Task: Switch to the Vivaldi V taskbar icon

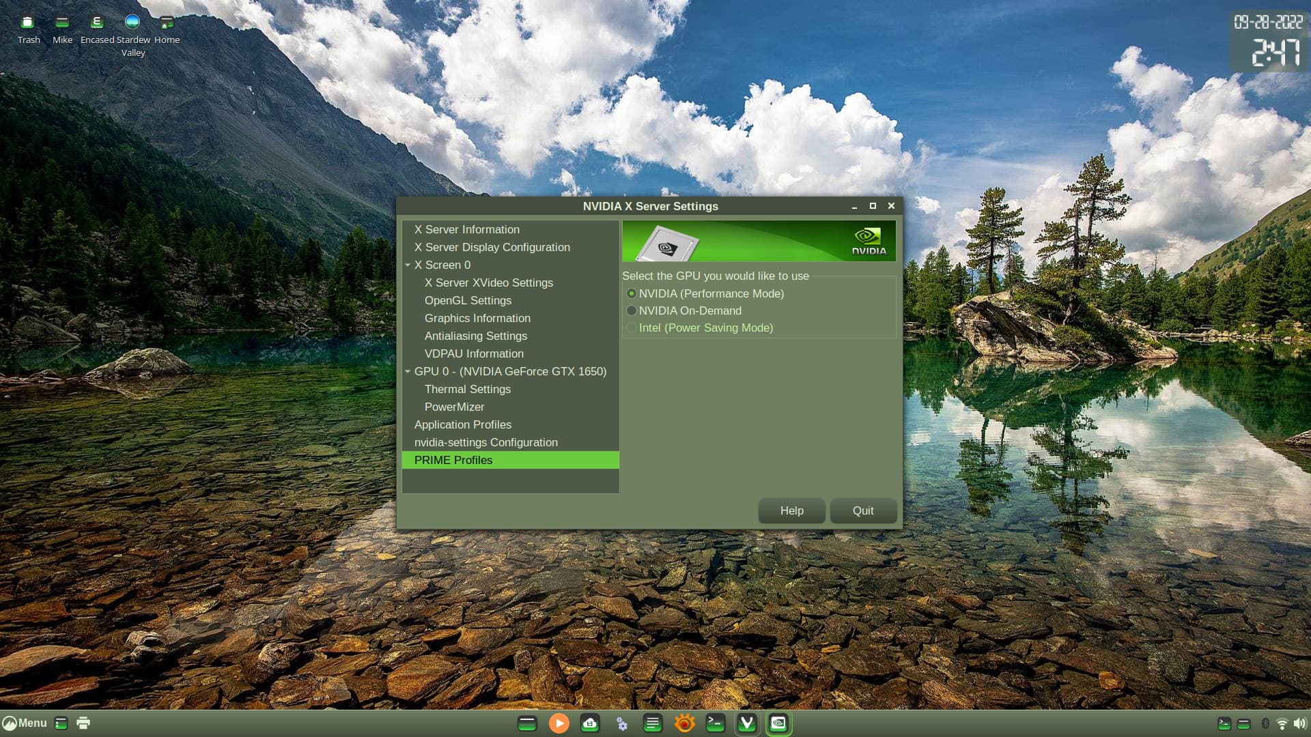Action: (x=747, y=723)
